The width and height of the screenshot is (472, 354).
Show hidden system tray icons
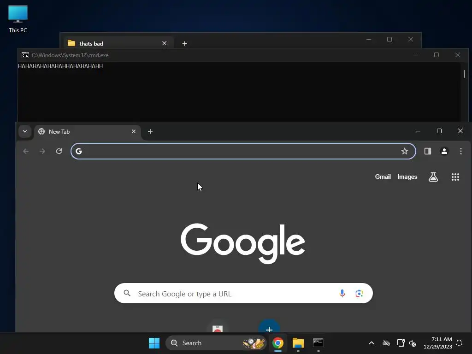372,343
